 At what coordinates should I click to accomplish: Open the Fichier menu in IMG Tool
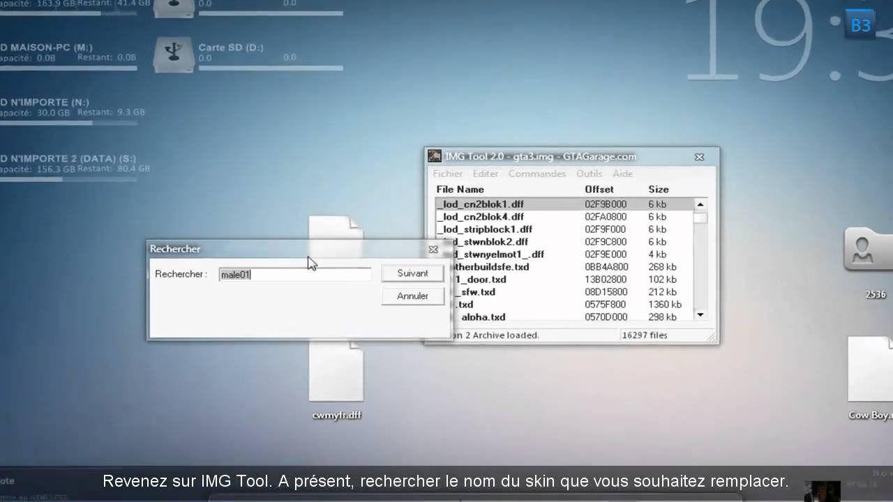pyautogui.click(x=447, y=174)
